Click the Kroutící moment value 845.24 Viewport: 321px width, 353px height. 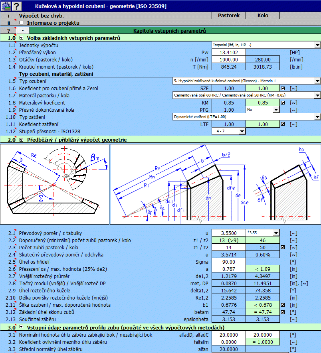[x=229, y=67]
